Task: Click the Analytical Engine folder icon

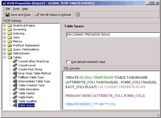Action: (10, 25)
